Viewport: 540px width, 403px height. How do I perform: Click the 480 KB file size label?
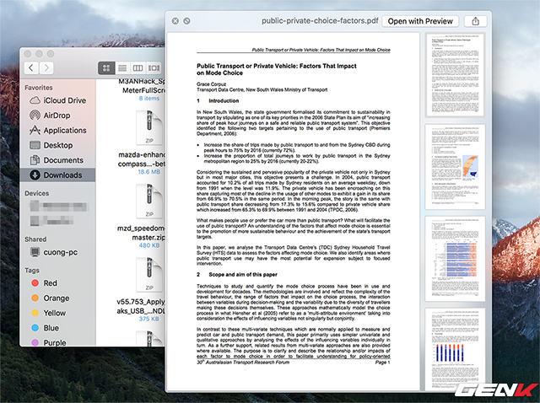point(149,245)
